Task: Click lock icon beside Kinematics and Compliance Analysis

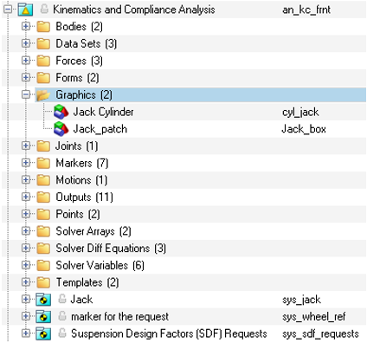Action: 44,9
